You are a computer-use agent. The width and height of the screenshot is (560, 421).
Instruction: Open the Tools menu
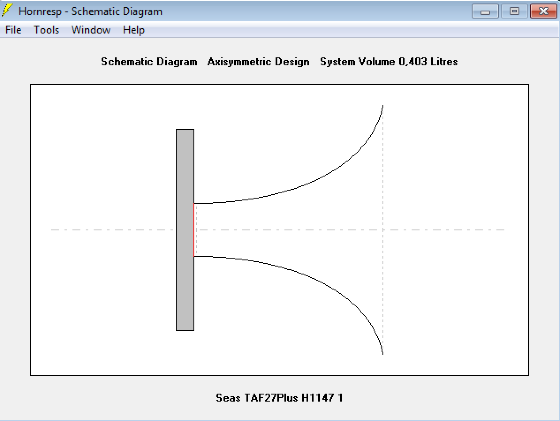pos(46,30)
